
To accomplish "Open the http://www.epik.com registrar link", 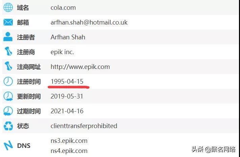I will pyautogui.click(x=80, y=67).
